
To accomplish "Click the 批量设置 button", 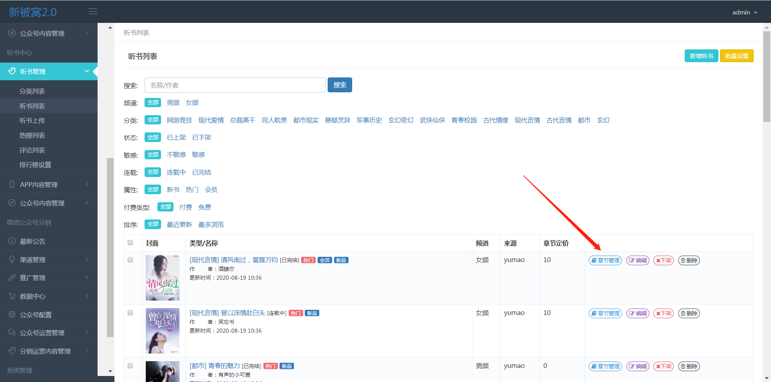I will point(737,56).
